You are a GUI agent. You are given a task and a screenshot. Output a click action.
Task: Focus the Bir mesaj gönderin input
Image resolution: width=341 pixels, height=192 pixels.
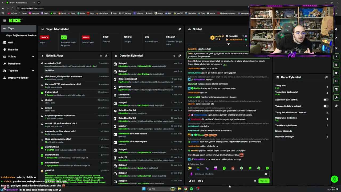[229, 174]
